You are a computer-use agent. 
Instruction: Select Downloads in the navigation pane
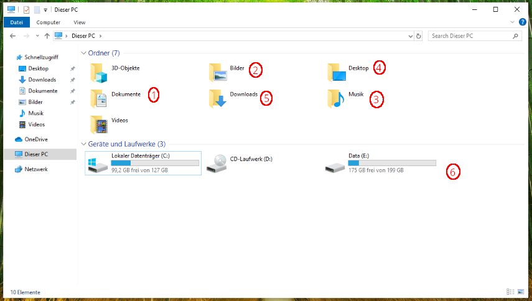[42, 80]
